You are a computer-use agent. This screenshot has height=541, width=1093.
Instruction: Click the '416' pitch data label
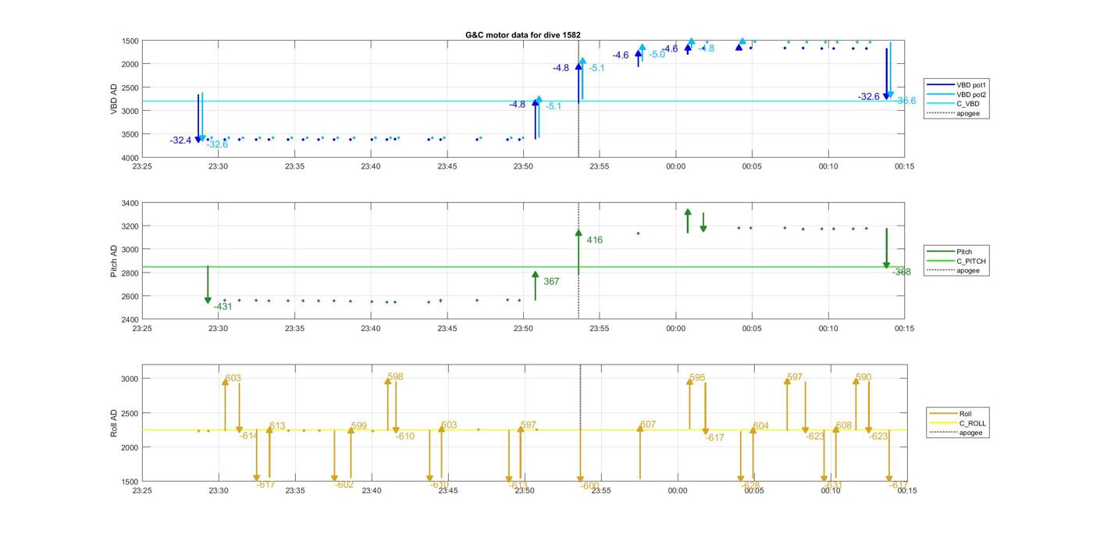click(594, 240)
